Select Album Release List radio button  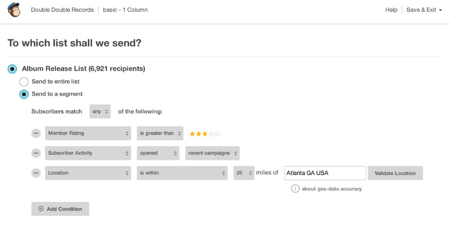coord(12,69)
